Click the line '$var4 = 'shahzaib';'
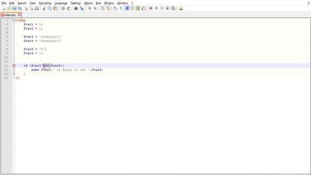The height and width of the screenshot is (175, 311). (x=42, y=41)
